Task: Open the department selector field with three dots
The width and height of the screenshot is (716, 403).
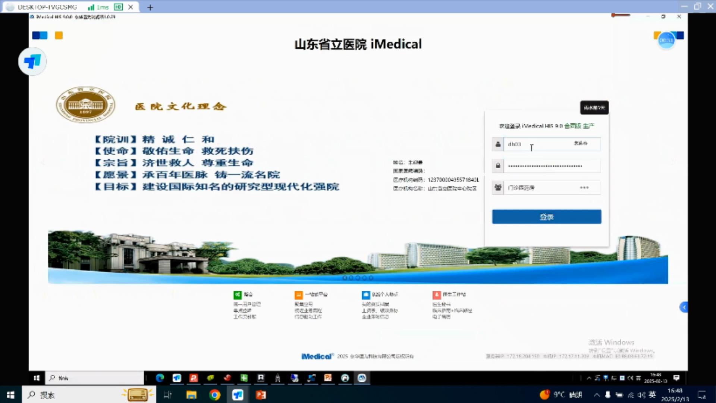Action: coord(552,188)
